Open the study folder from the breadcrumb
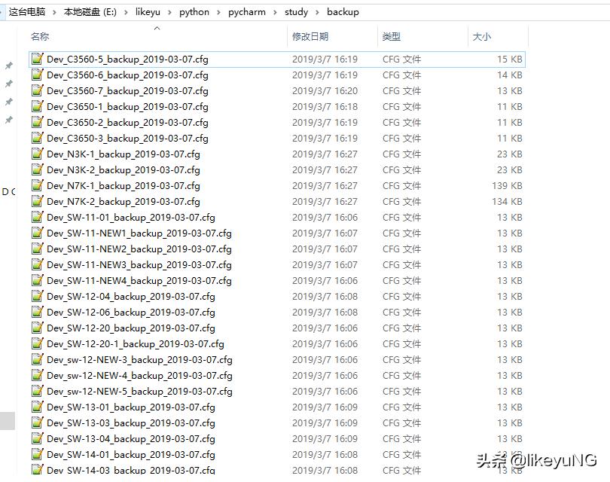Screen dimensions: 610x482 coord(295,11)
